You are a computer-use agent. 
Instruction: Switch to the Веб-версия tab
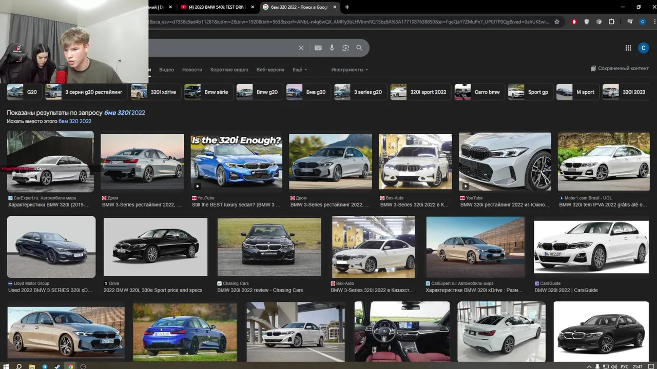tap(270, 70)
